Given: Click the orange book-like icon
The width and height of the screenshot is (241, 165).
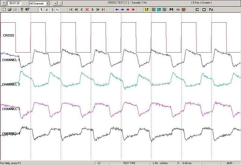Looking at the screenshot, I should pos(183,10).
